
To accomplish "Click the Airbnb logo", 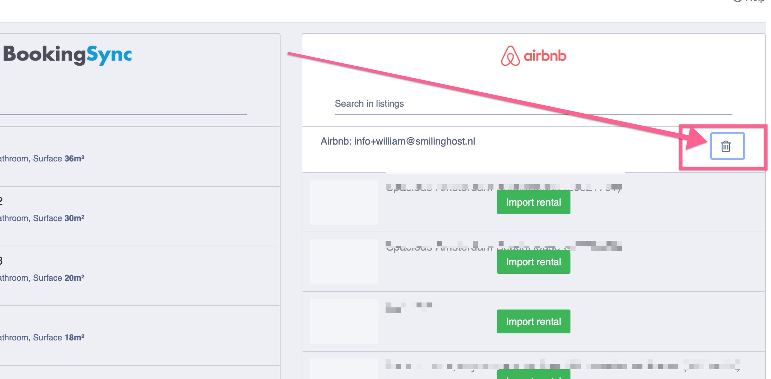I will [x=533, y=56].
